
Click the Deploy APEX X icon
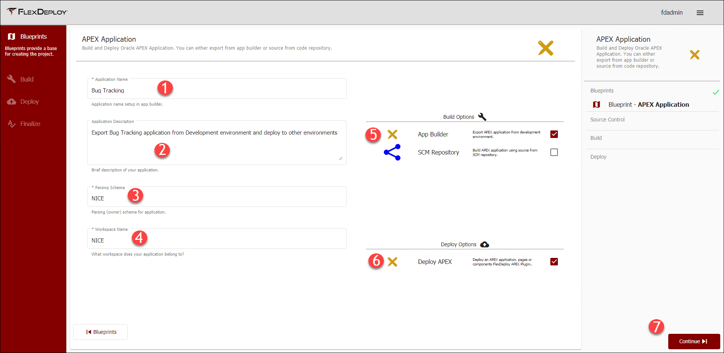tap(392, 262)
